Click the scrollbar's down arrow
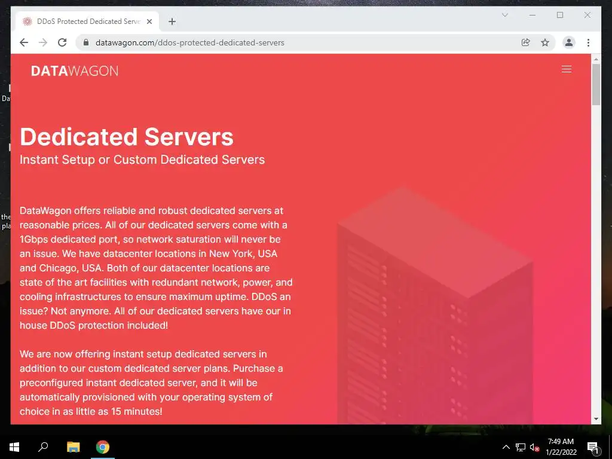Image resolution: width=612 pixels, height=459 pixels. (x=596, y=419)
